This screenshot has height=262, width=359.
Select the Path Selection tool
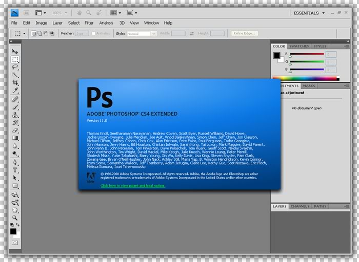(15, 178)
